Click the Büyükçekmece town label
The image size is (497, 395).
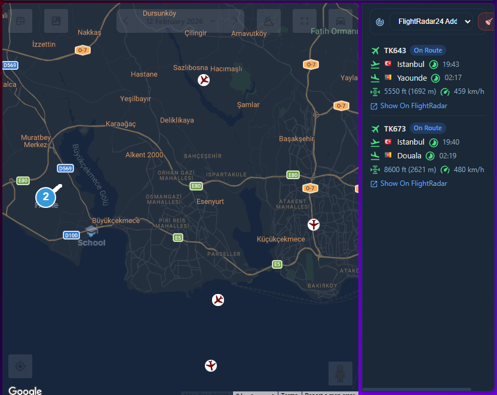[x=116, y=221]
